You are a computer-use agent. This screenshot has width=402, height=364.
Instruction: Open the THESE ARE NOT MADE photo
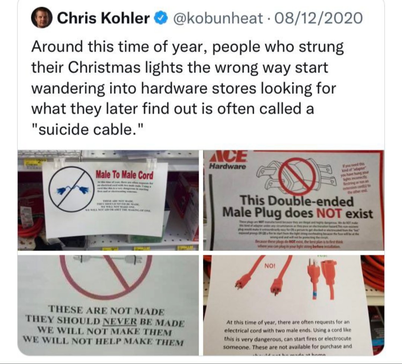108,305
